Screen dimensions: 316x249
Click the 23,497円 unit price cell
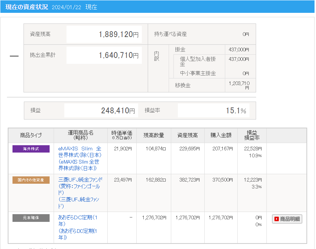pos(123,180)
